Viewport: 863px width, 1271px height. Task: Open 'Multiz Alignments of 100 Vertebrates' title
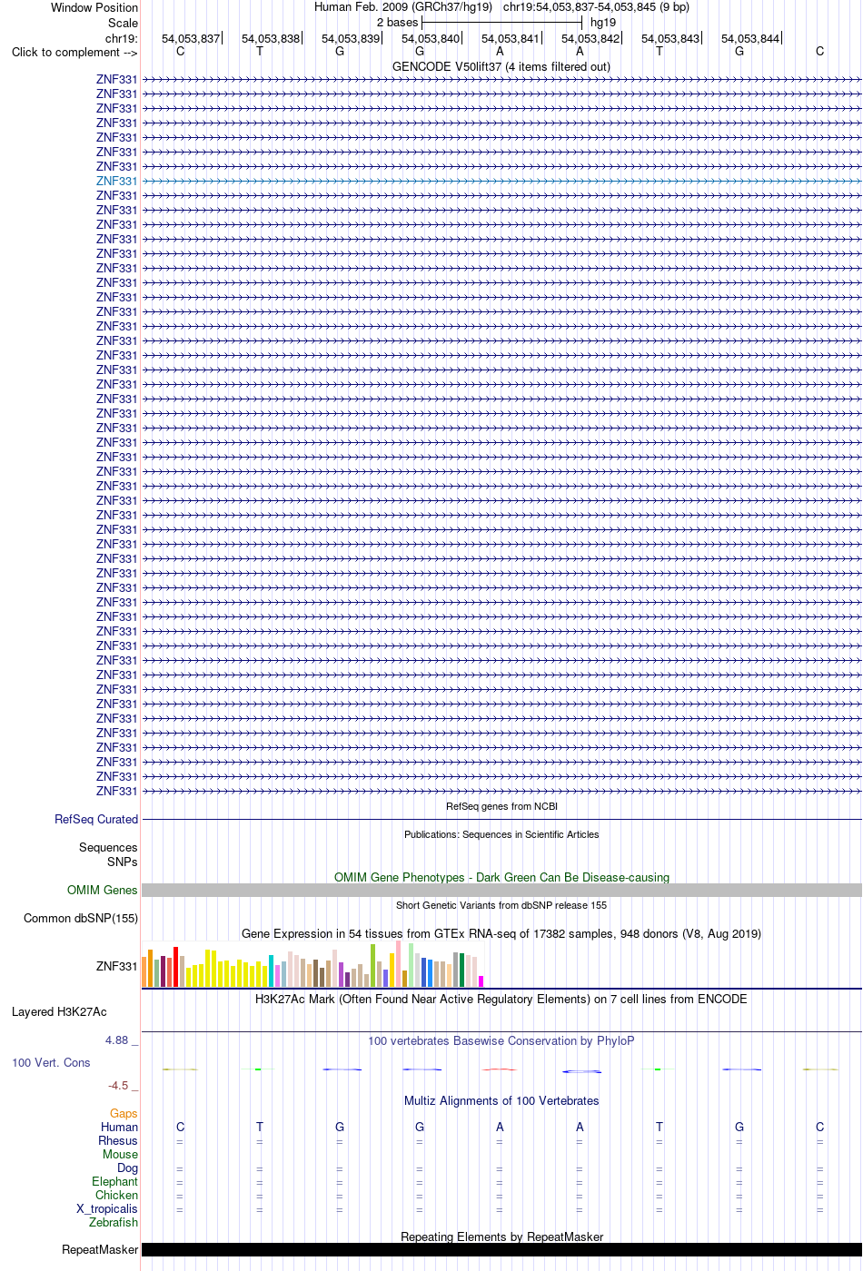coord(501,1100)
